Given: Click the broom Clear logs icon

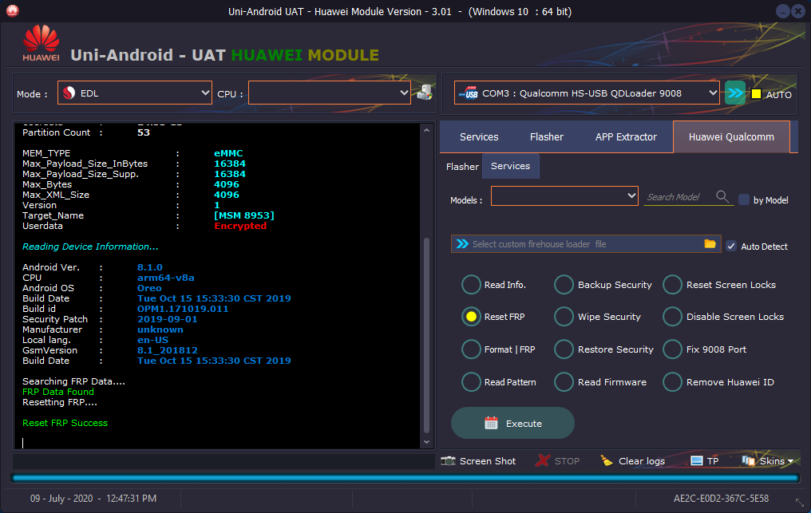Looking at the screenshot, I should [x=606, y=460].
